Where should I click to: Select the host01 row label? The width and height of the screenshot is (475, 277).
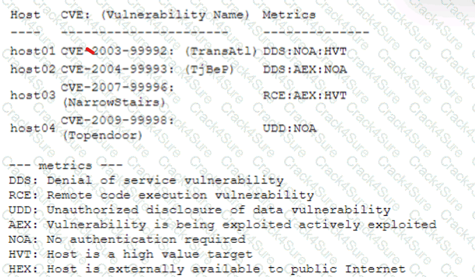(x=33, y=52)
